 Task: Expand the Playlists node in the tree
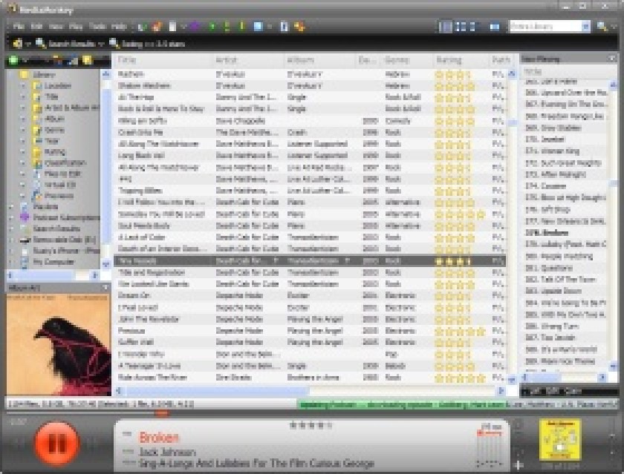[x=12, y=207]
